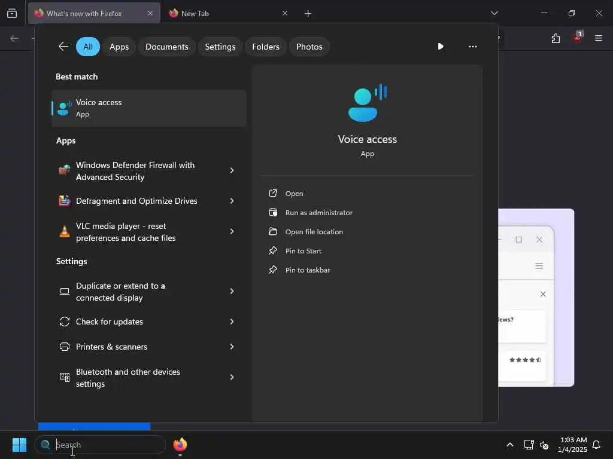Click Open for Voice access

click(294, 194)
